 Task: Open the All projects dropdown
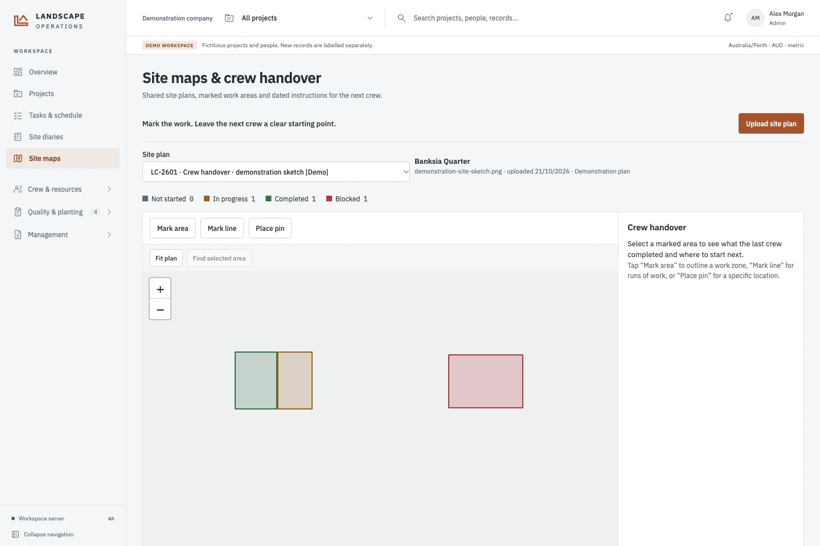[x=299, y=18]
